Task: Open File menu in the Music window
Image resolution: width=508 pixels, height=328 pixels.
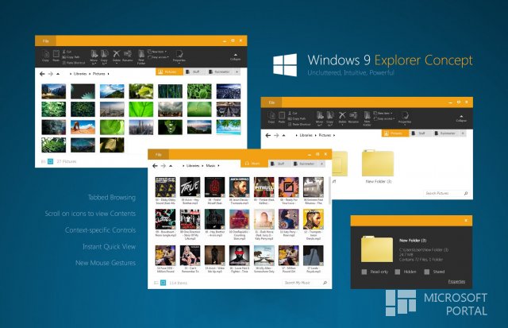Action: click(158, 155)
